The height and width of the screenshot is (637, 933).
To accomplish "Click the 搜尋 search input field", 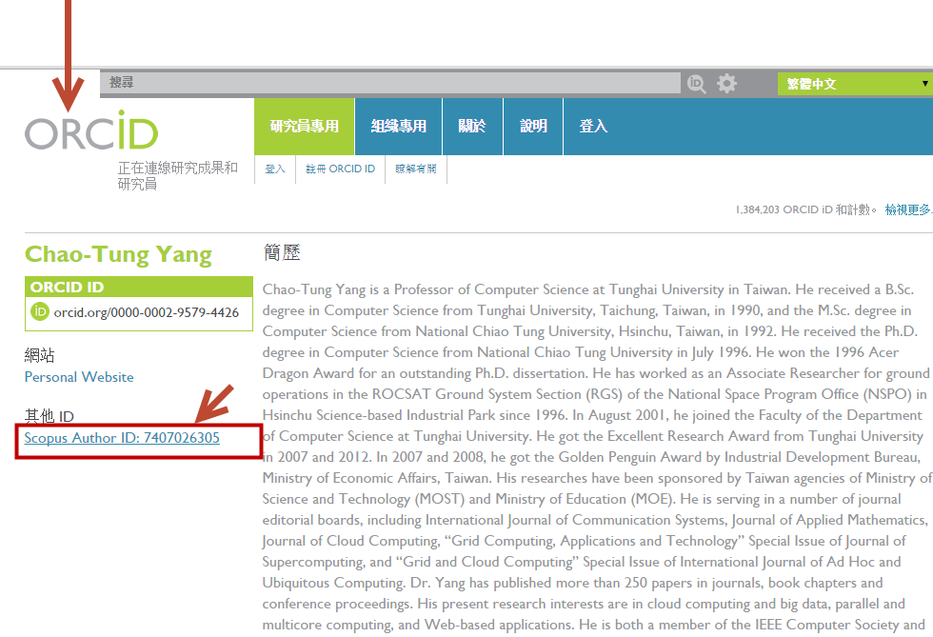I will pos(390,83).
